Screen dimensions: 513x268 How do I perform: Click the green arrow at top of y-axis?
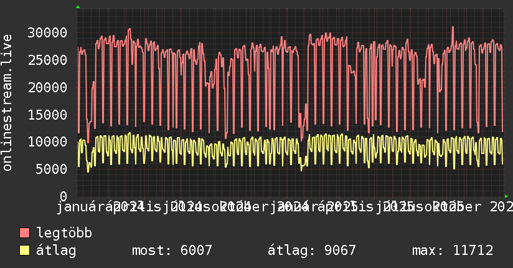(x=78, y=7)
